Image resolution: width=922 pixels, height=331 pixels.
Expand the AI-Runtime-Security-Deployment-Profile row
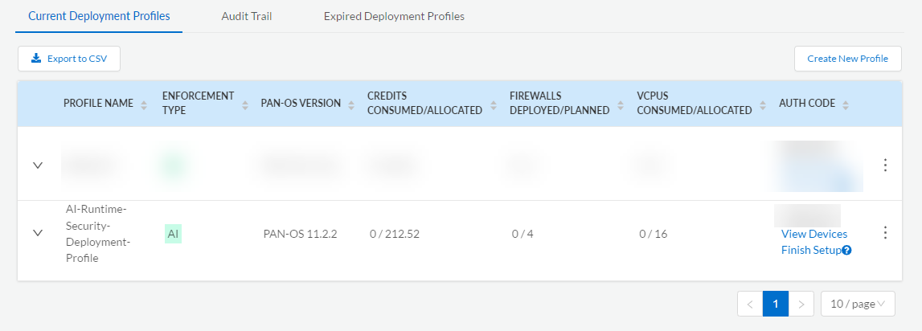pos(37,233)
